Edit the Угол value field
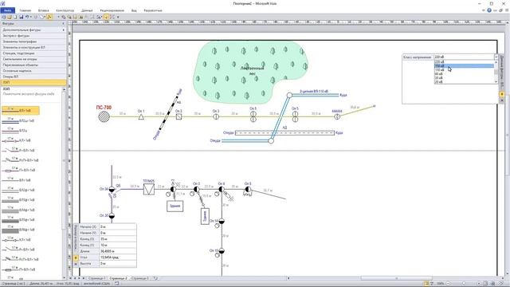 (117, 258)
